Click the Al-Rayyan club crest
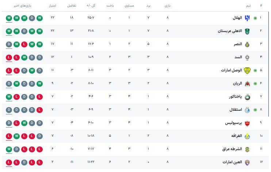 coord(247,83)
